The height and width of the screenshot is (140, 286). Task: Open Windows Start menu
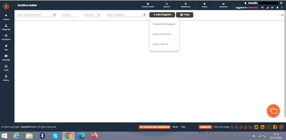coord(5,136)
